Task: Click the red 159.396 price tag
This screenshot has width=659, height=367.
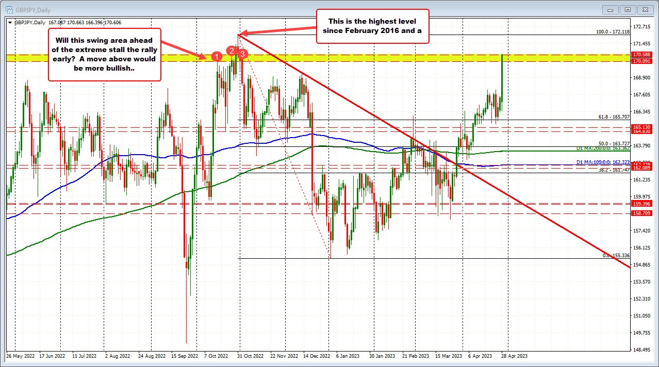Action: pyautogui.click(x=642, y=204)
